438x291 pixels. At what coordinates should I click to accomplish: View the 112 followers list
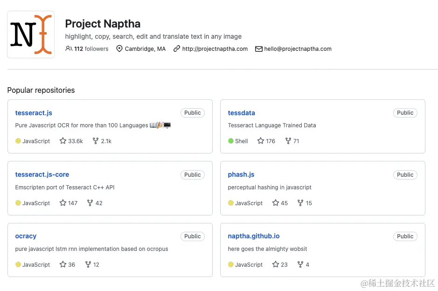[91, 48]
